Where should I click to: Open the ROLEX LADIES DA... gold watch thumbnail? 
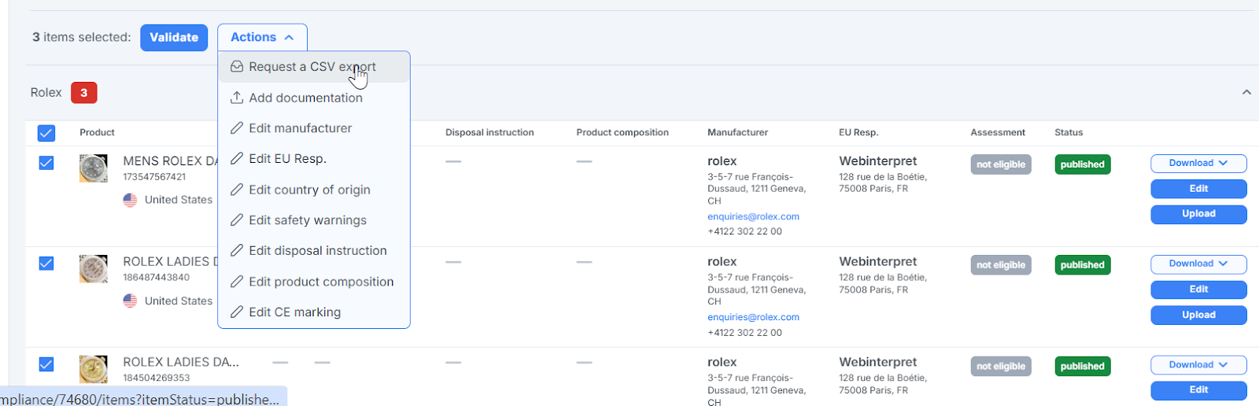point(94,368)
